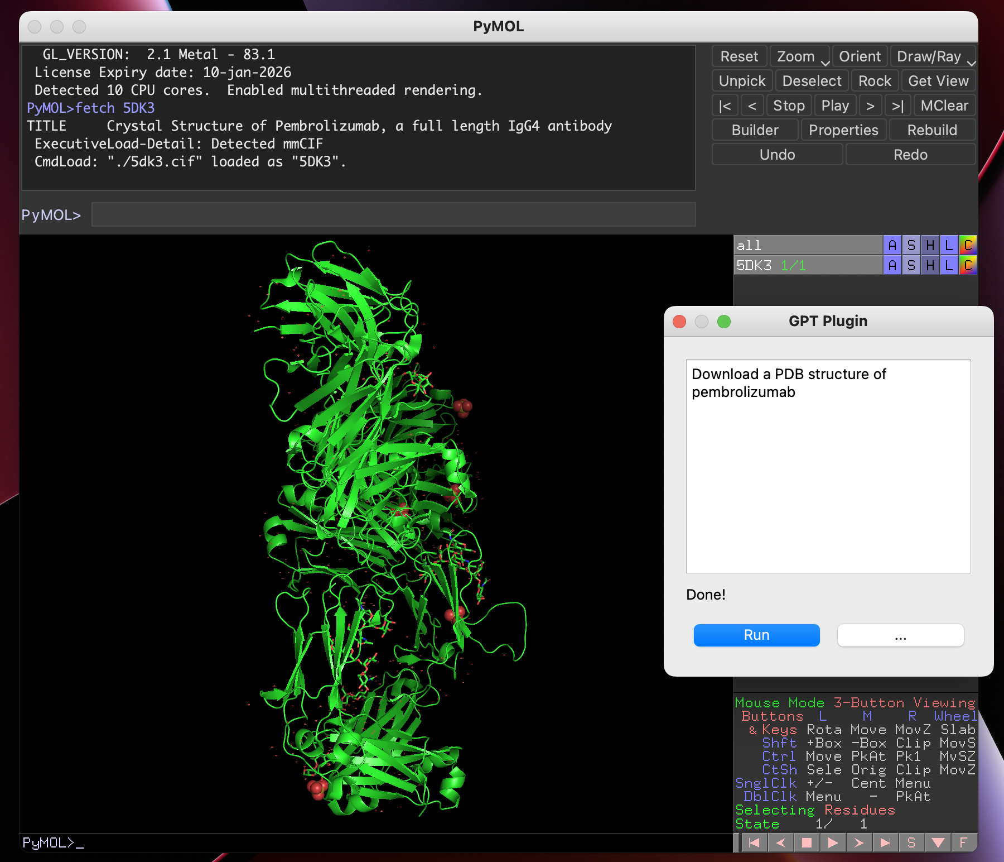This screenshot has width=1004, height=862.
Task: Open the L (label) menu for 5DK3
Action: pyautogui.click(x=949, y=265)
